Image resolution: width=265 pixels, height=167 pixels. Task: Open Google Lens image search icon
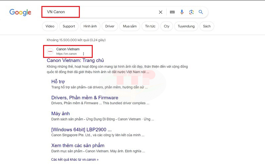[x=191, y=12]
